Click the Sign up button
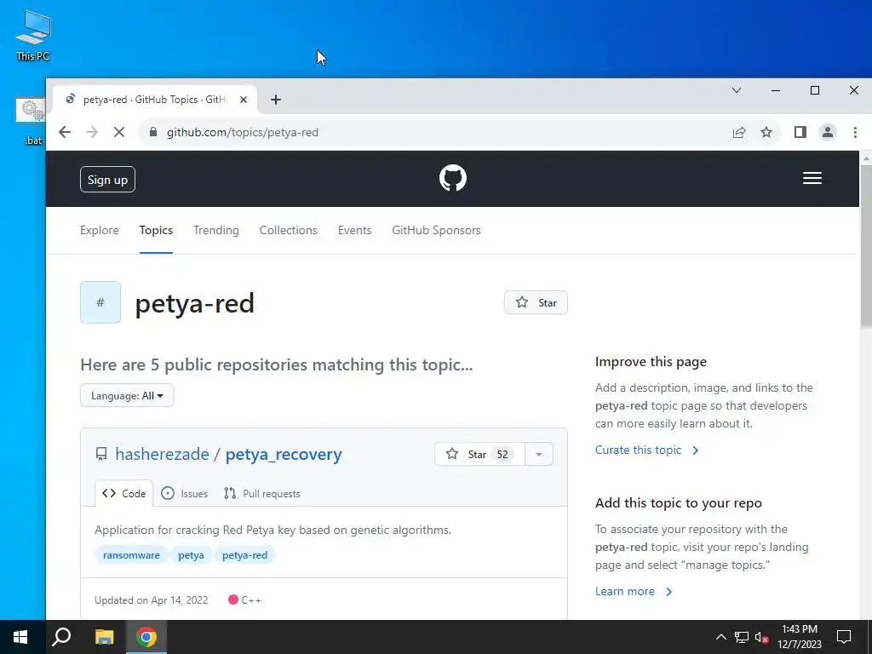The width and height of the screenshot is (872, 654). (x=107, y=180)
